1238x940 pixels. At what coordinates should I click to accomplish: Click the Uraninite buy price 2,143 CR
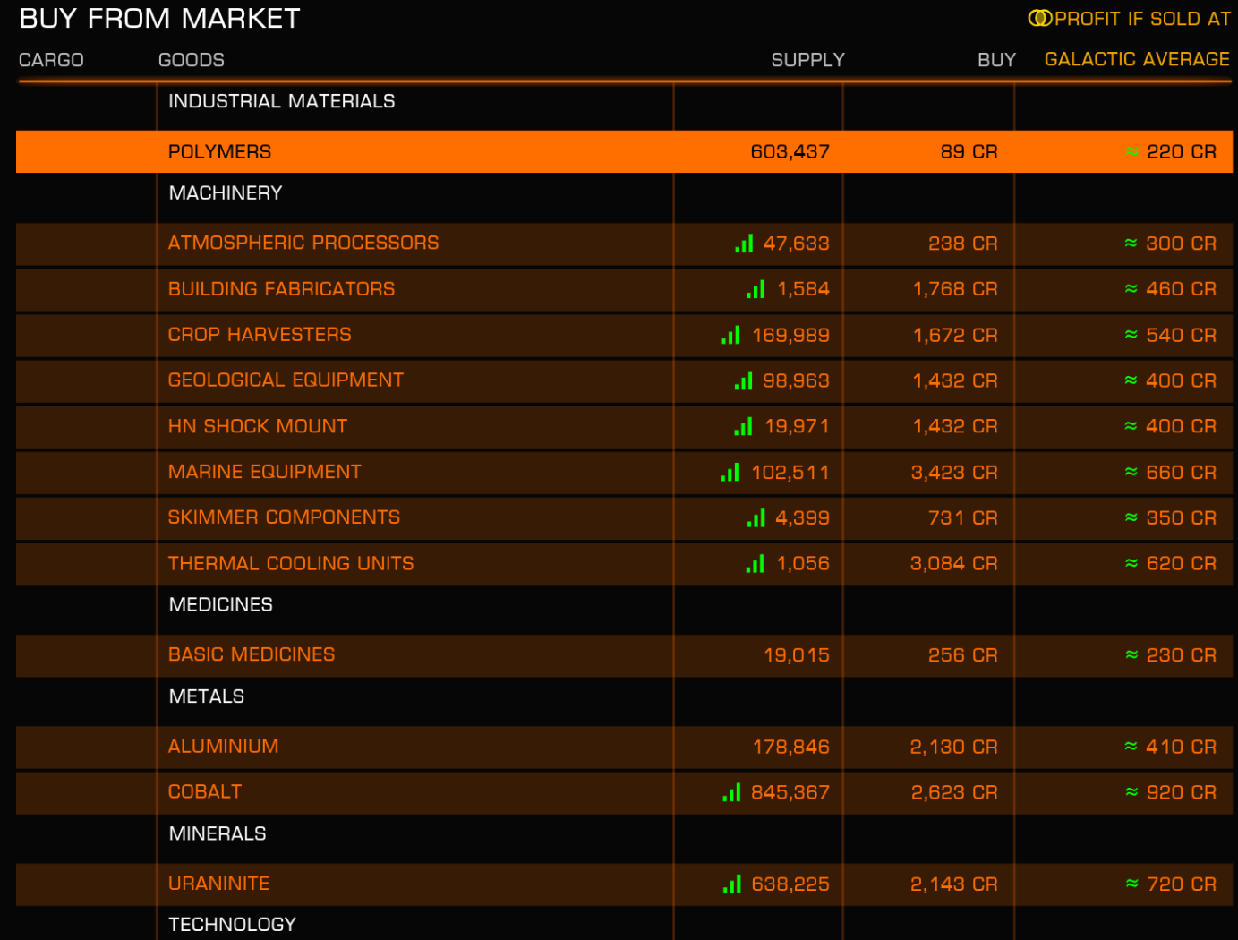954,884
